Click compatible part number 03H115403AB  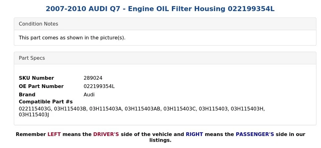click(x=142, y=109)
